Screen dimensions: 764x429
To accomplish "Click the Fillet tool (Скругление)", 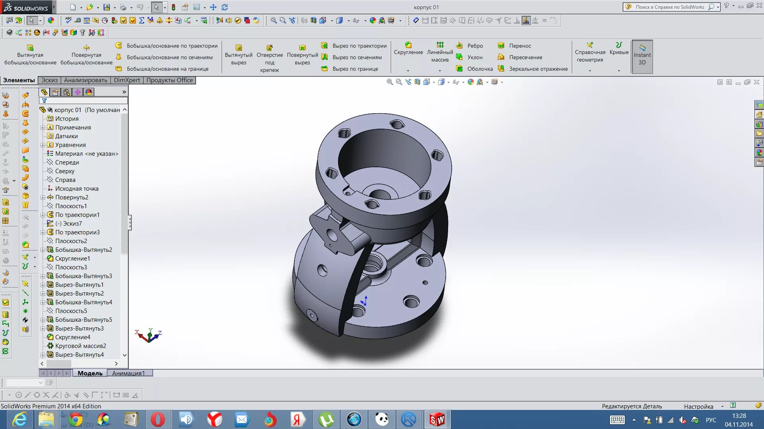I will point(408,46).
